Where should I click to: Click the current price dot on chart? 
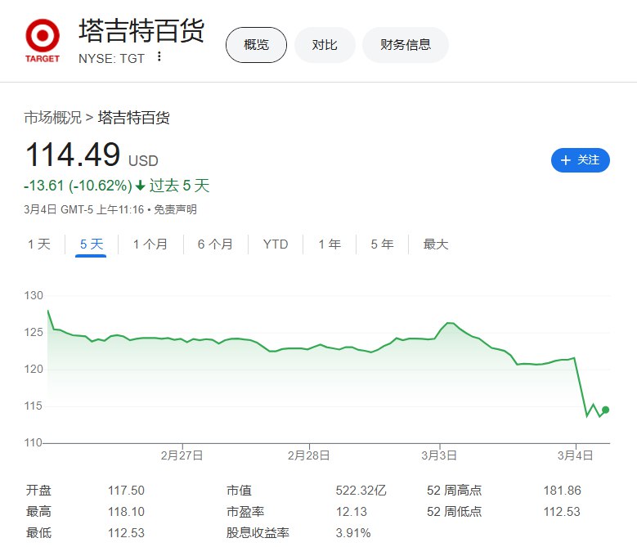pos(605,410)
